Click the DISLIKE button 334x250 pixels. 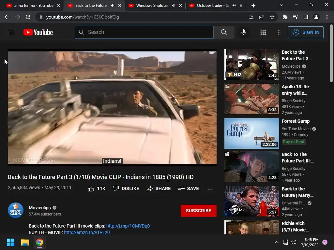[x=126, y=188]
